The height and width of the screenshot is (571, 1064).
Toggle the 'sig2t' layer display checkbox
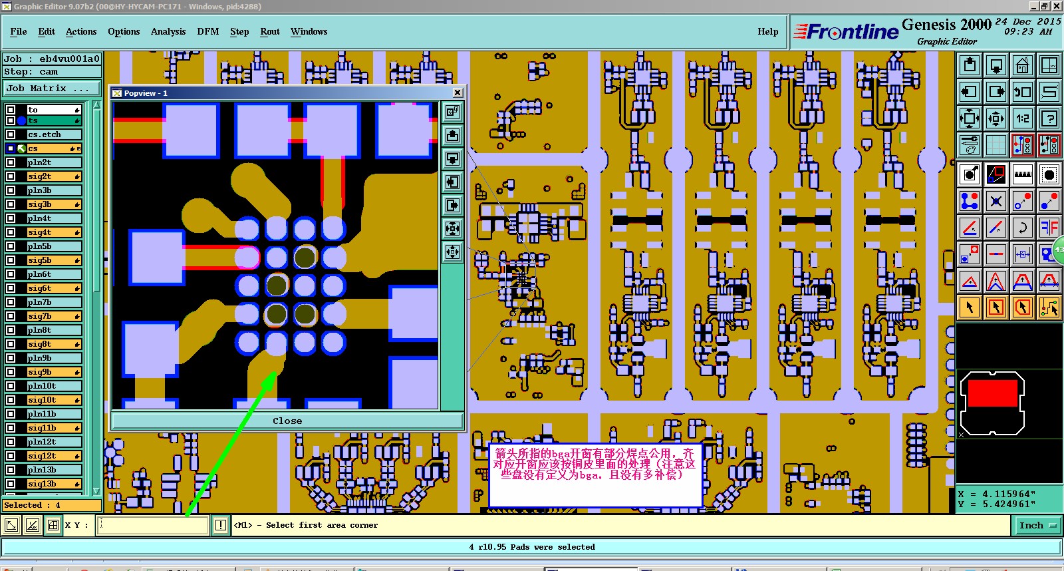point(11,176)
